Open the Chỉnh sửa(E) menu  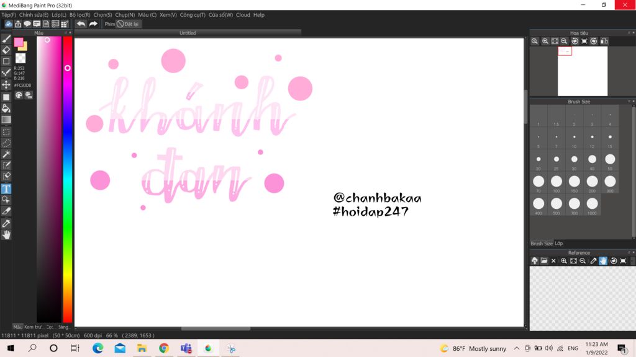[x=34, y=15]
